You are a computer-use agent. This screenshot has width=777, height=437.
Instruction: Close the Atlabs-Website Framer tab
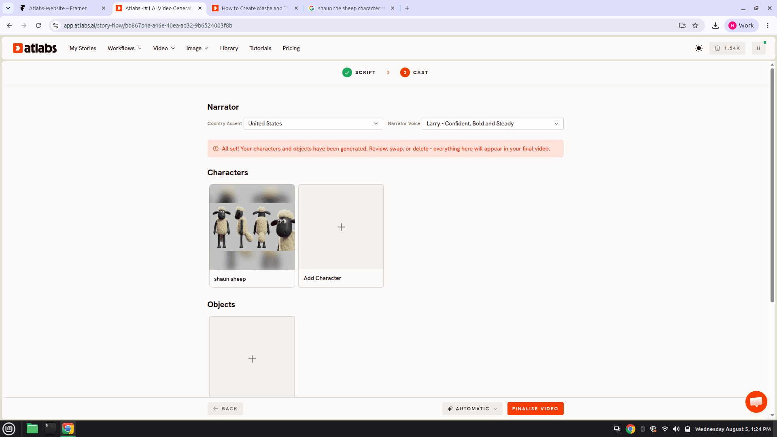pyautogui.click(x=104, y=8)
